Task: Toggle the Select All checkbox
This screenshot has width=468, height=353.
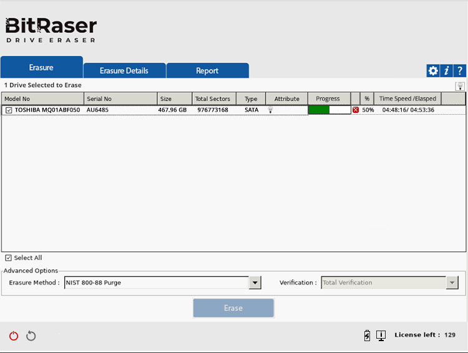Action: click(x=8, y=258)
